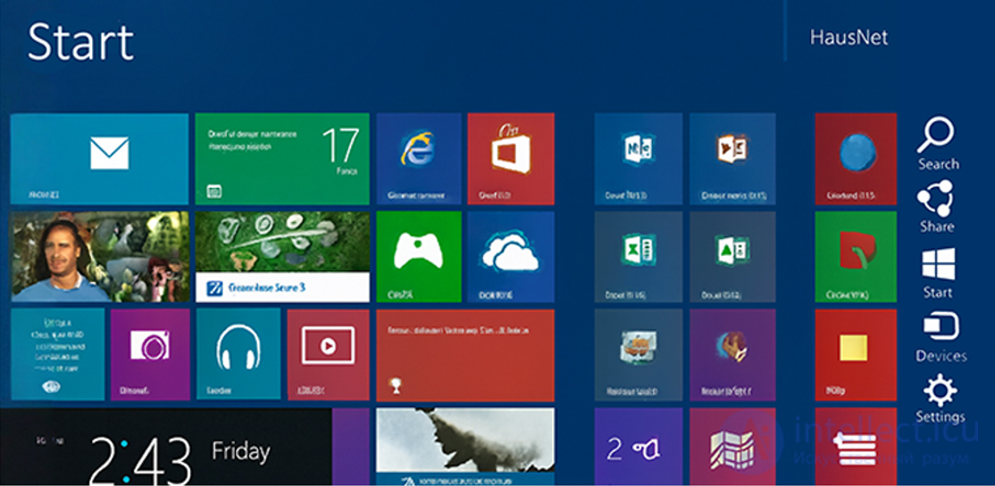Open the news photo tile with smoke
The image size is (995, 486).
pyautogui.click(x=465, y=447)
